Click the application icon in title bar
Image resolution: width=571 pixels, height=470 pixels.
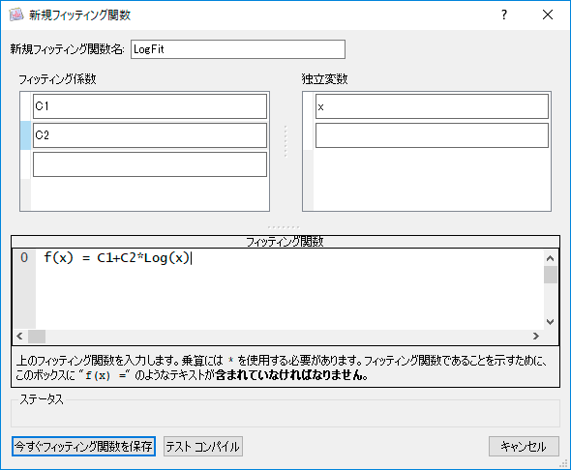click(x=16, y=15)
